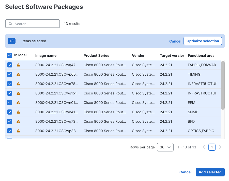
Task: Click the Optimize selection button
Action: [x=203, y=41]
